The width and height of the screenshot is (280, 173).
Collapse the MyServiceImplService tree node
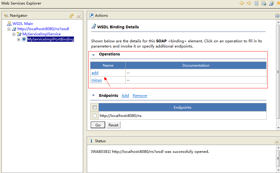coord(14,34)
